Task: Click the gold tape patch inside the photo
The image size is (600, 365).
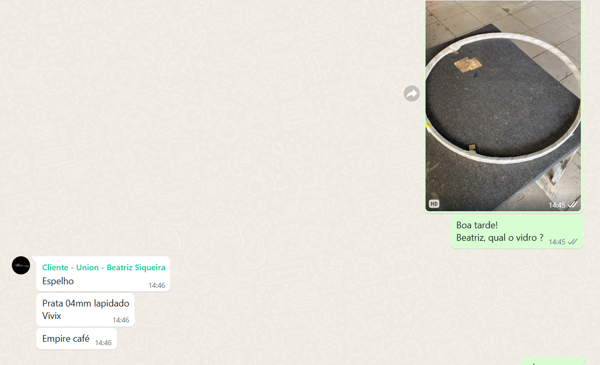Action: (x=467, y=64)
